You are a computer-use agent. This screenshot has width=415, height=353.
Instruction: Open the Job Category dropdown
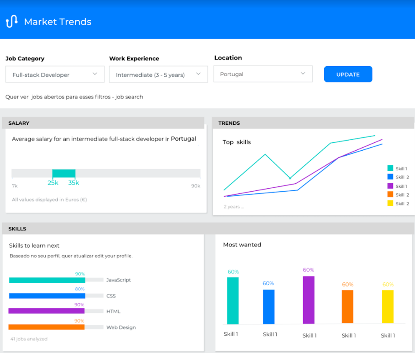(55, 74)
